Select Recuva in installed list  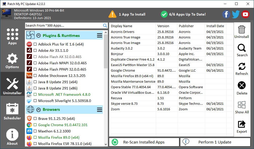[x=171, y=98]
